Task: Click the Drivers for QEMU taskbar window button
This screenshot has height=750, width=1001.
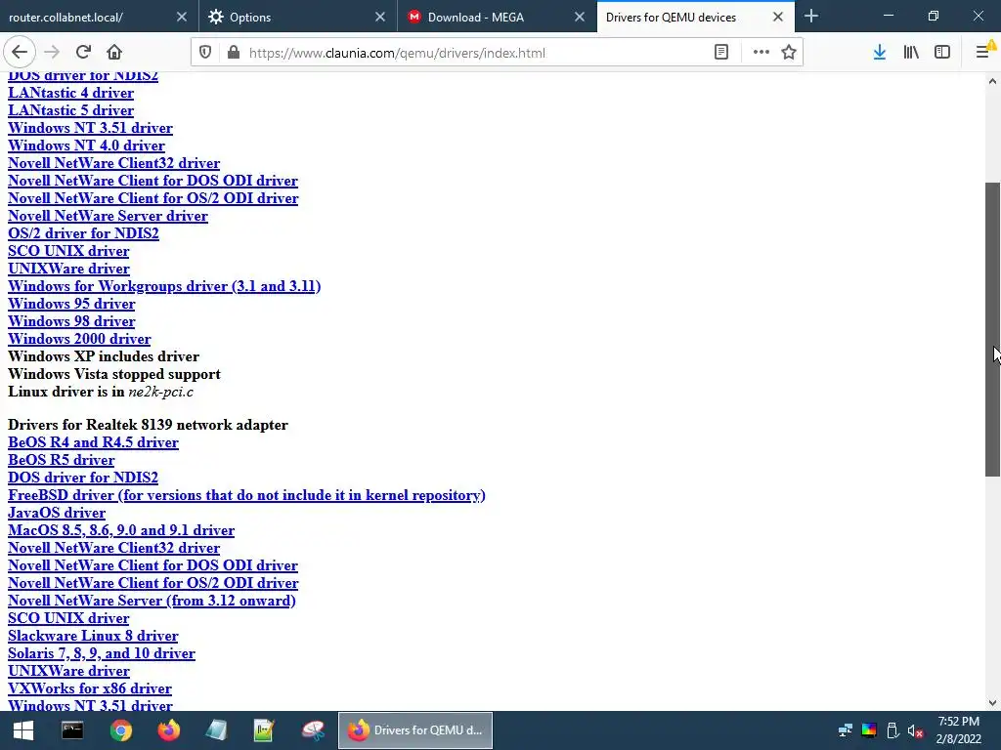Action: (x=414, y=730)
